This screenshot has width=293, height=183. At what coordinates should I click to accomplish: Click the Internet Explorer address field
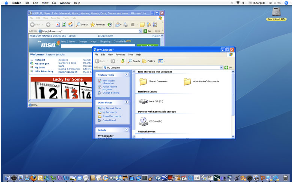[90, 31]
